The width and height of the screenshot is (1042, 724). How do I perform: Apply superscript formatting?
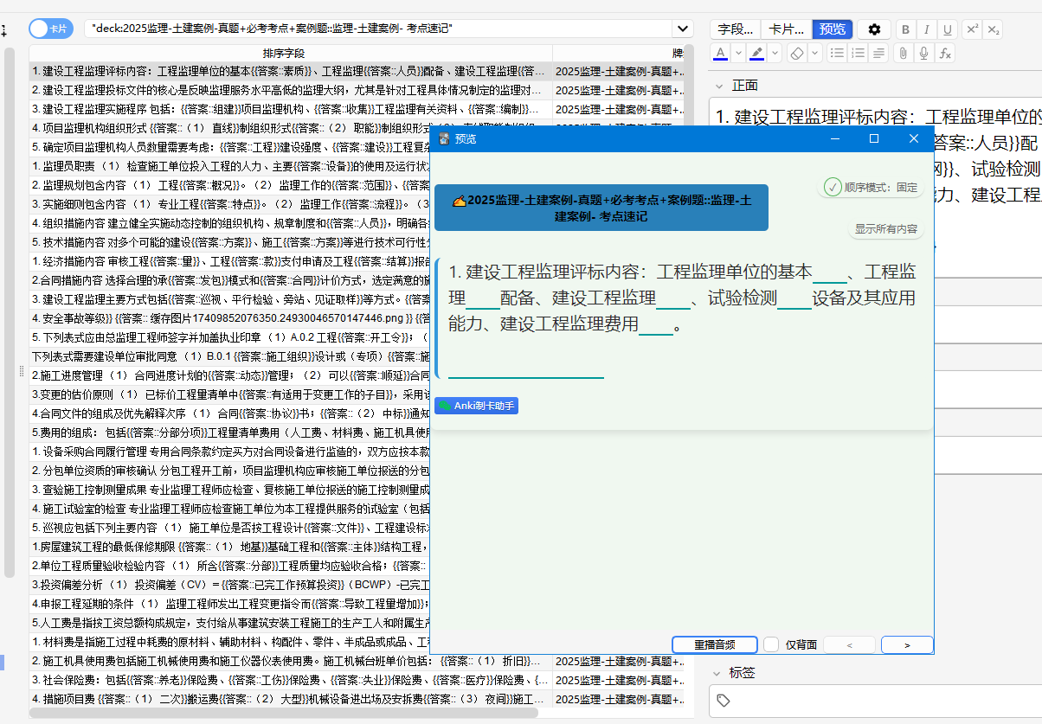click(972, 29)
